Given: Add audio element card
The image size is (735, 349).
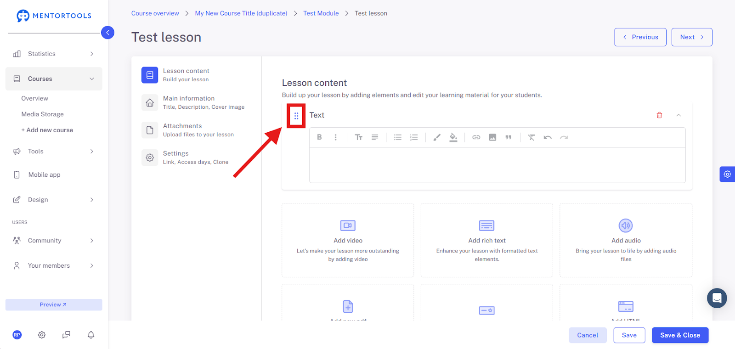Looking at the screenshot, I should coord(626,240).
